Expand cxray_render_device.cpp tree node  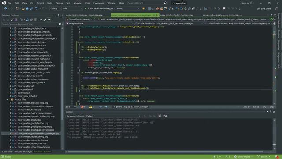click(10, 110)
